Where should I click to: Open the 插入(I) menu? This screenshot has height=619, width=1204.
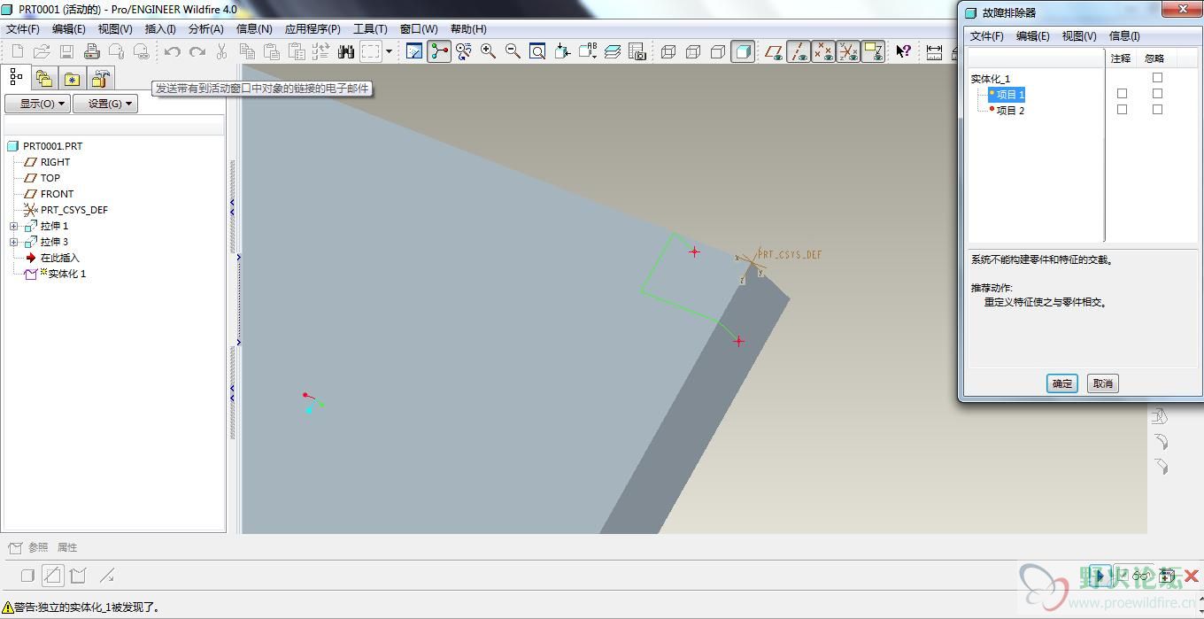(160, 29)
